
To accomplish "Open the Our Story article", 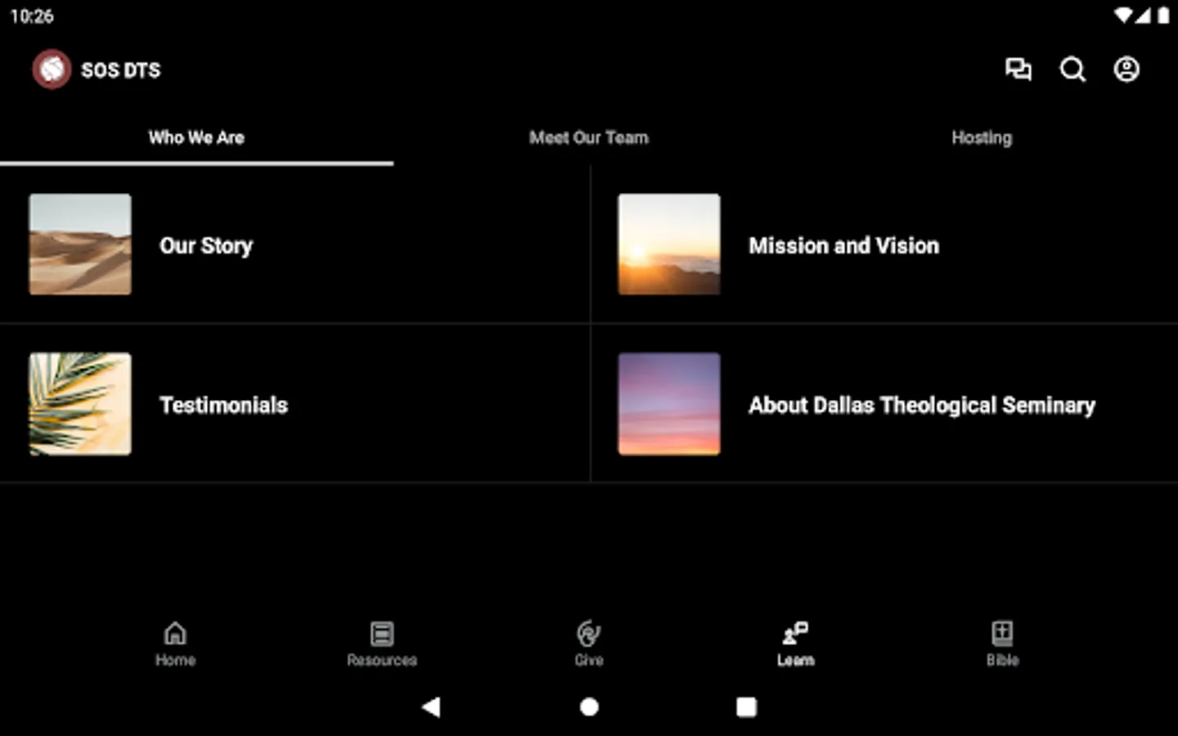I will (x=206, y=245).
